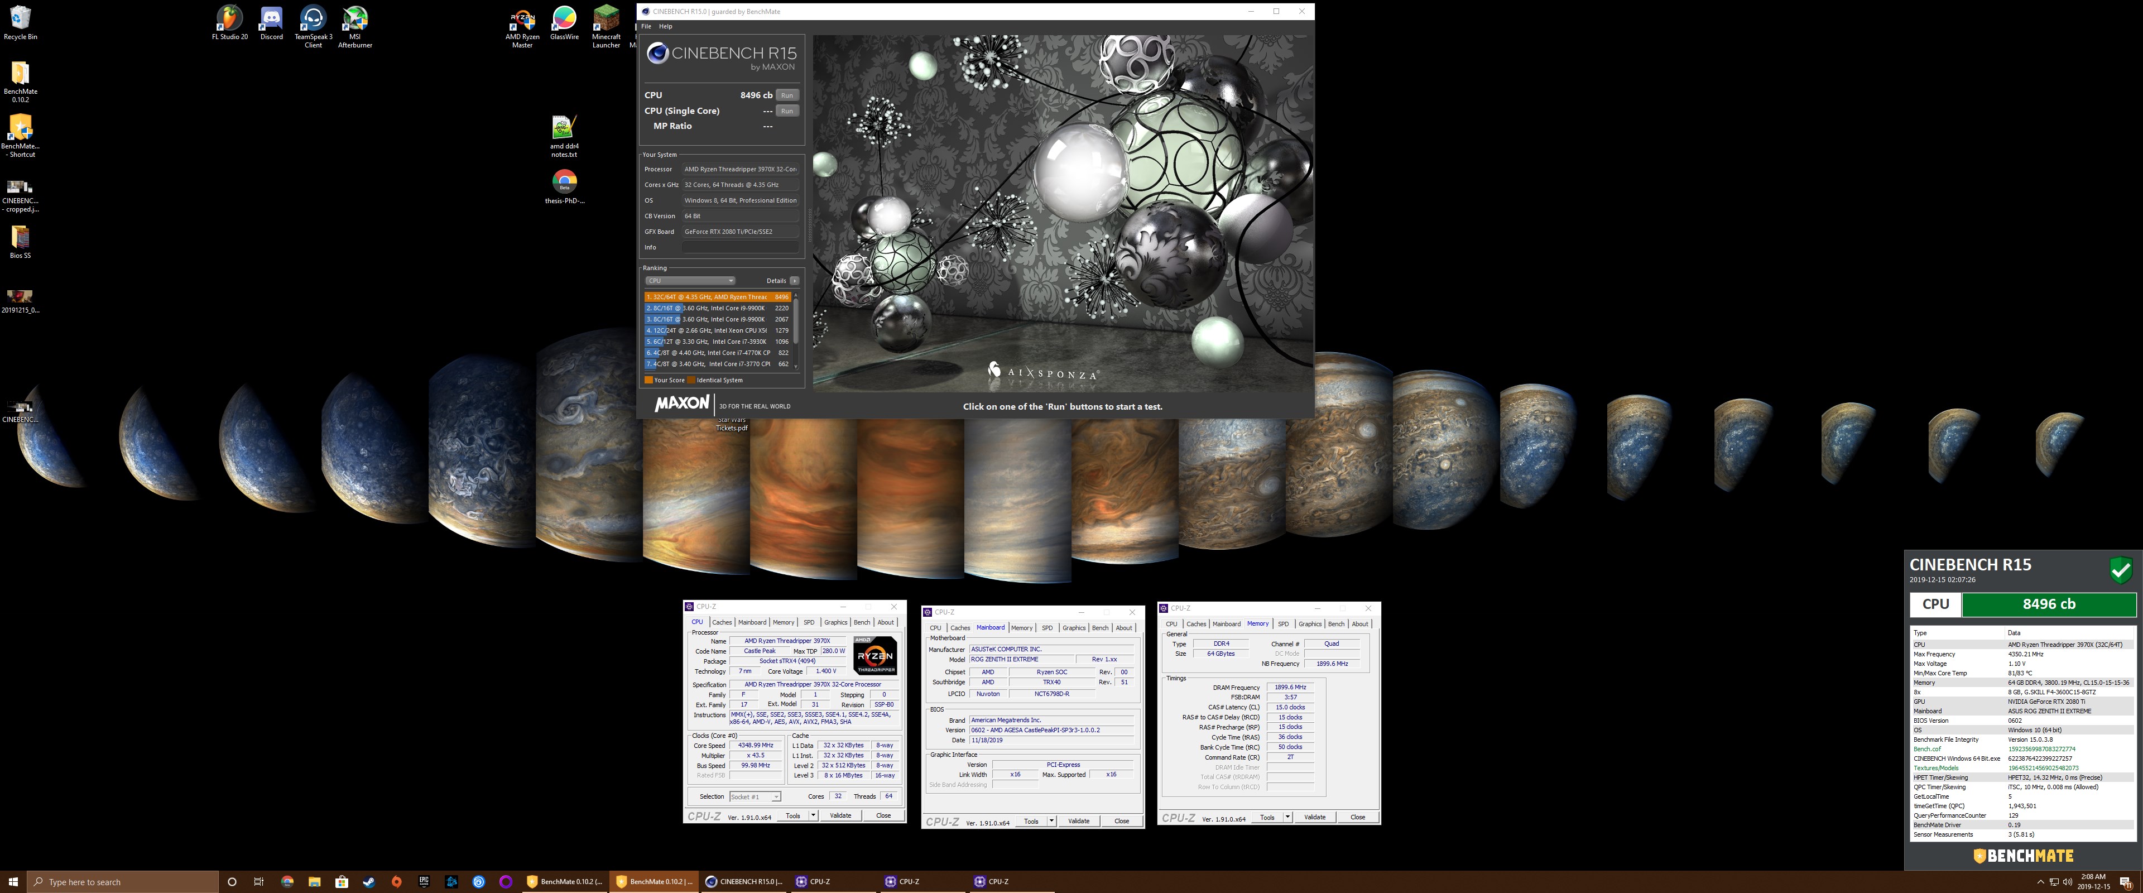
Task: Open TeamSpeak 3 Client desktop icon
Action: tap(313, 27)
